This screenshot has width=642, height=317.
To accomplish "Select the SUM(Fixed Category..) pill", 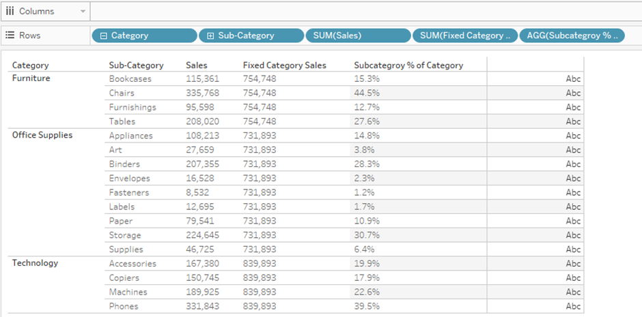I will pos(464,35).
